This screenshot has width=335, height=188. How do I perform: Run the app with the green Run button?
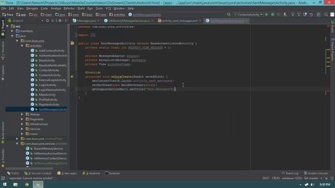click(266, 15)
